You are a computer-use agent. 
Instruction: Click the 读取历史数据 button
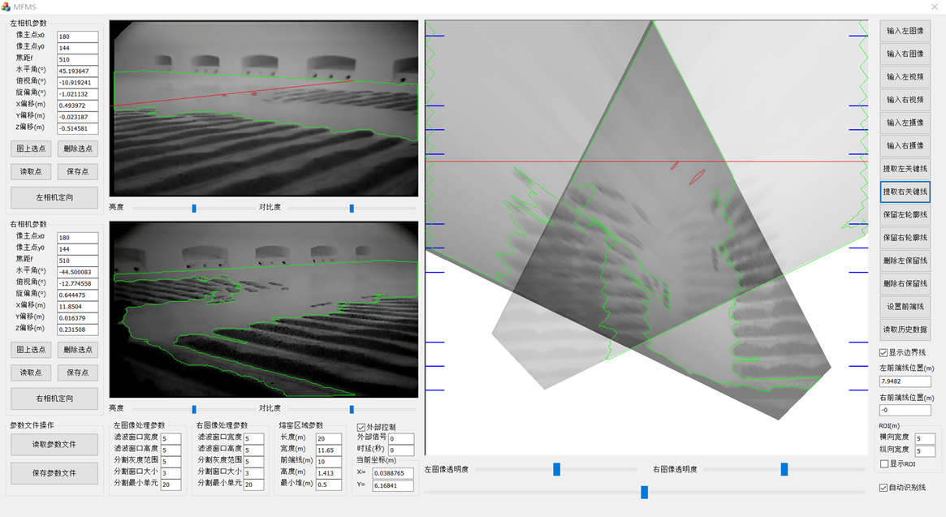point(905,330)
